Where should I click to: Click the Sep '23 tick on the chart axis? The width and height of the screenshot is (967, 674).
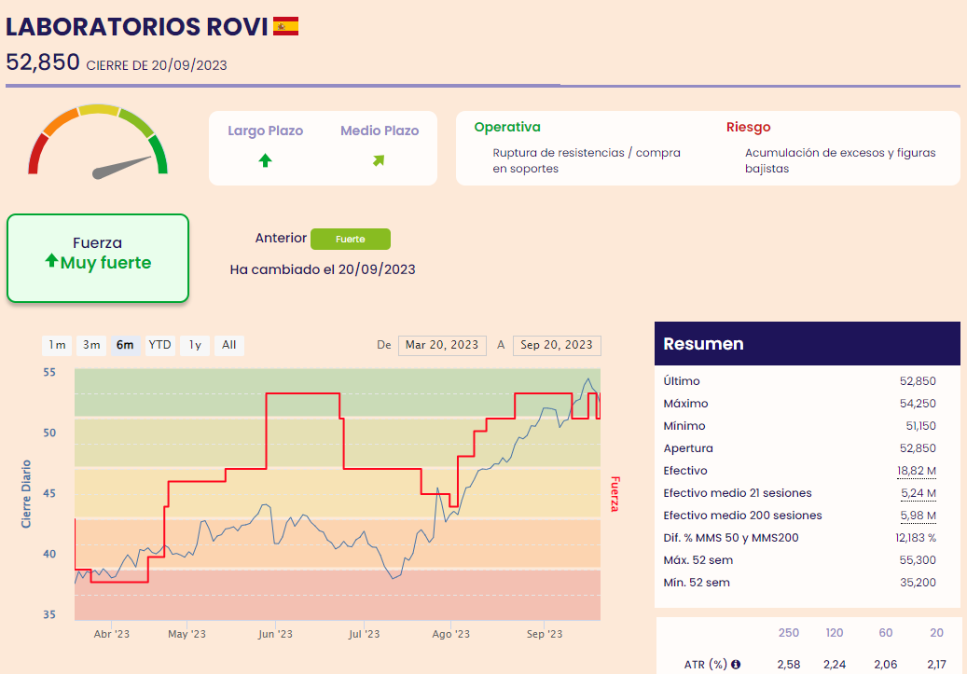point(545,634)
